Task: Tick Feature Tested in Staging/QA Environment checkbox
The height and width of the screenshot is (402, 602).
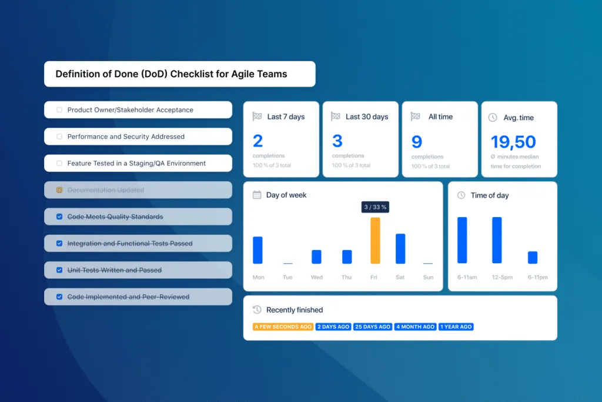Action: point(59,164)
